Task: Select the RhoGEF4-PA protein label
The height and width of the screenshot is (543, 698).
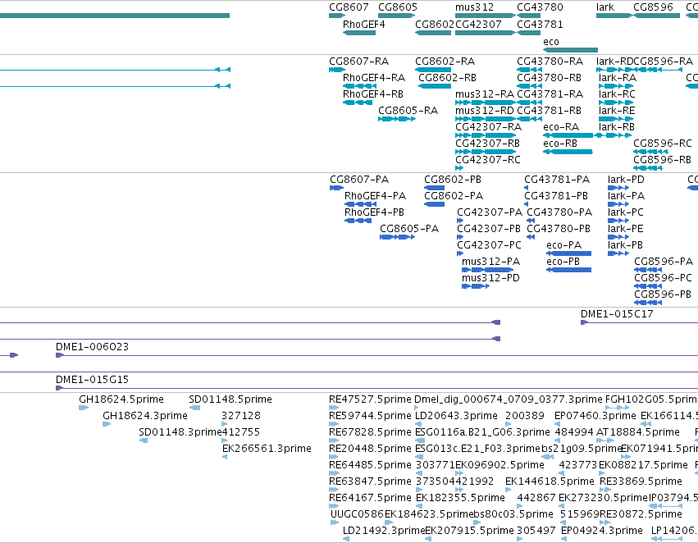Action: point(376,196)
